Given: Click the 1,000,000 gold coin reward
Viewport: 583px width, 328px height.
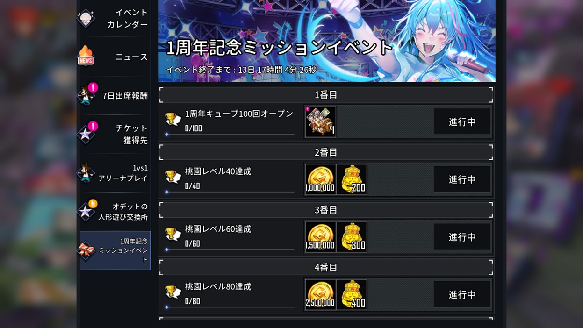Looking at the screenshot, I should [320, 179].
